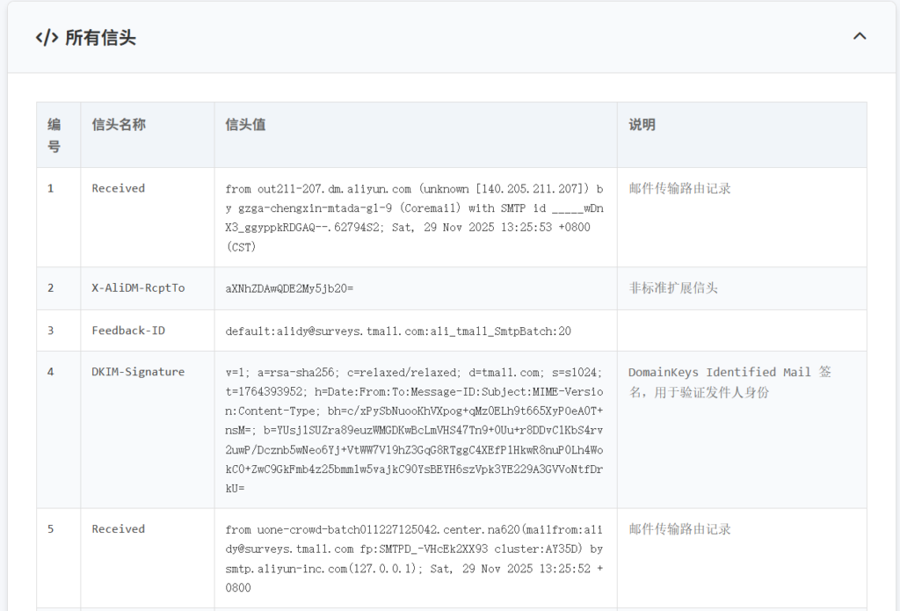The width and height of the screenshot is (900, 611).
Task: Click the Received header name in row 1
Action: tap(118, 188)
